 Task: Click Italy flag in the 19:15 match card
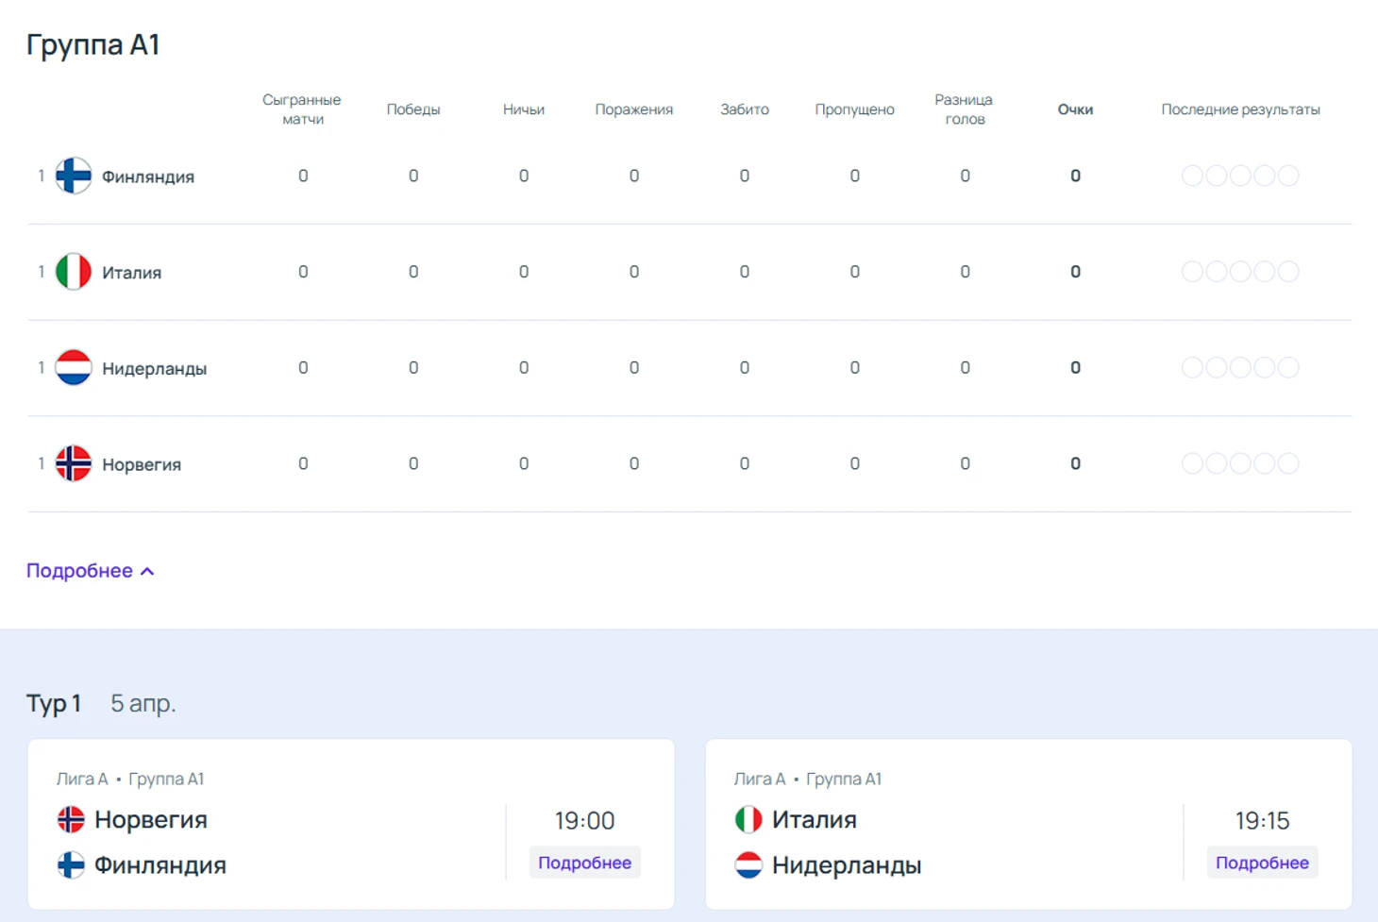(x=748, y=819)
